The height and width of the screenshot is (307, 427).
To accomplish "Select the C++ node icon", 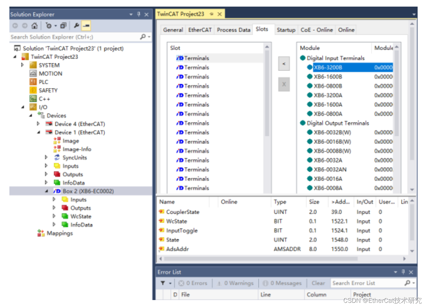I will 33,99.
